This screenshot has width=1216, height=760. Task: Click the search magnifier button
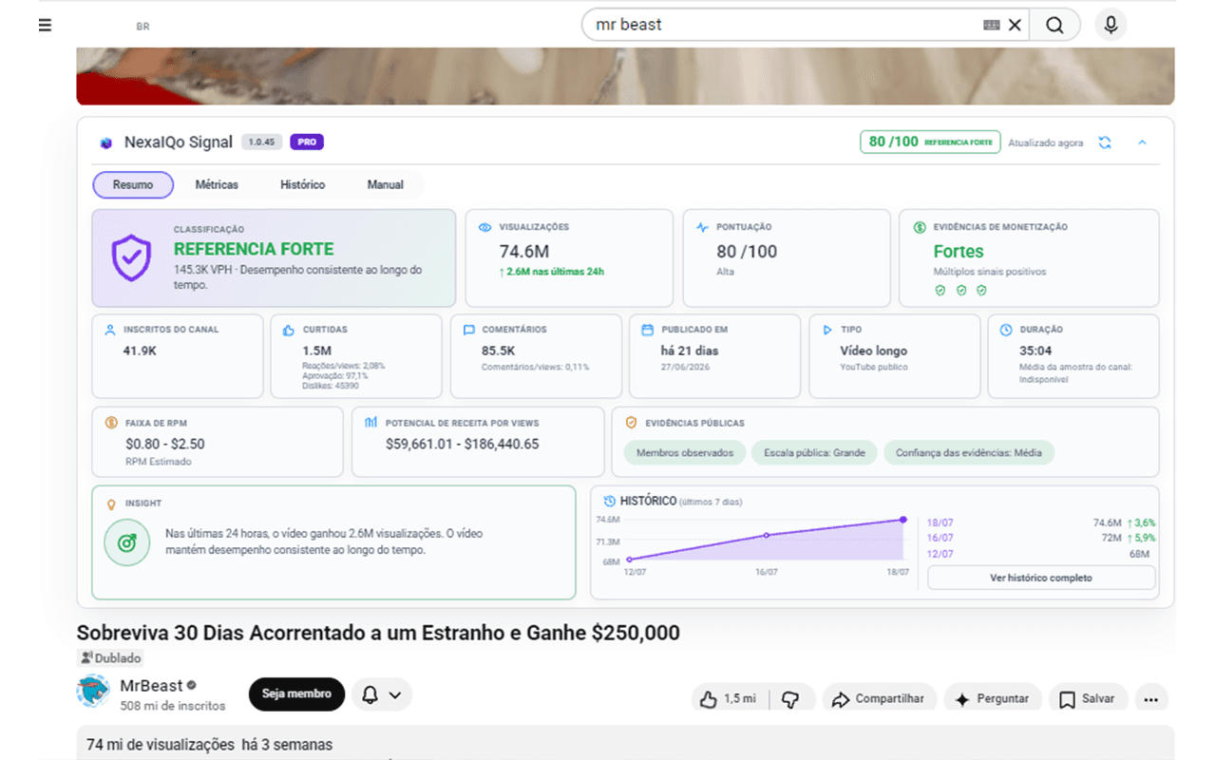[1054, 26]
